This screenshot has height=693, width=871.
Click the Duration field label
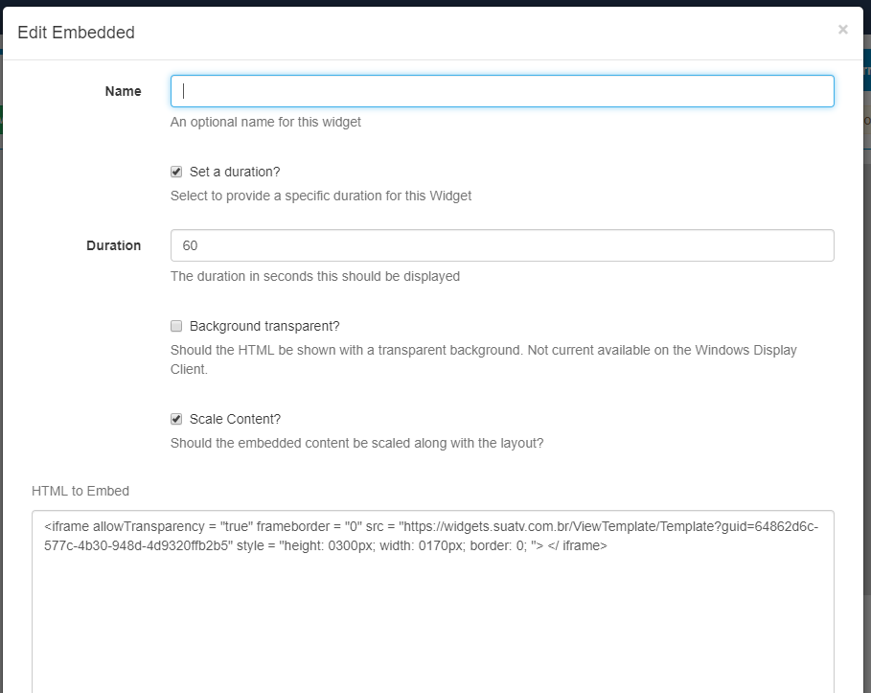tap(113, 245)
